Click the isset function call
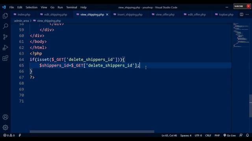The image size is (252, 141). pyautogui.click(x=43, y=60)
